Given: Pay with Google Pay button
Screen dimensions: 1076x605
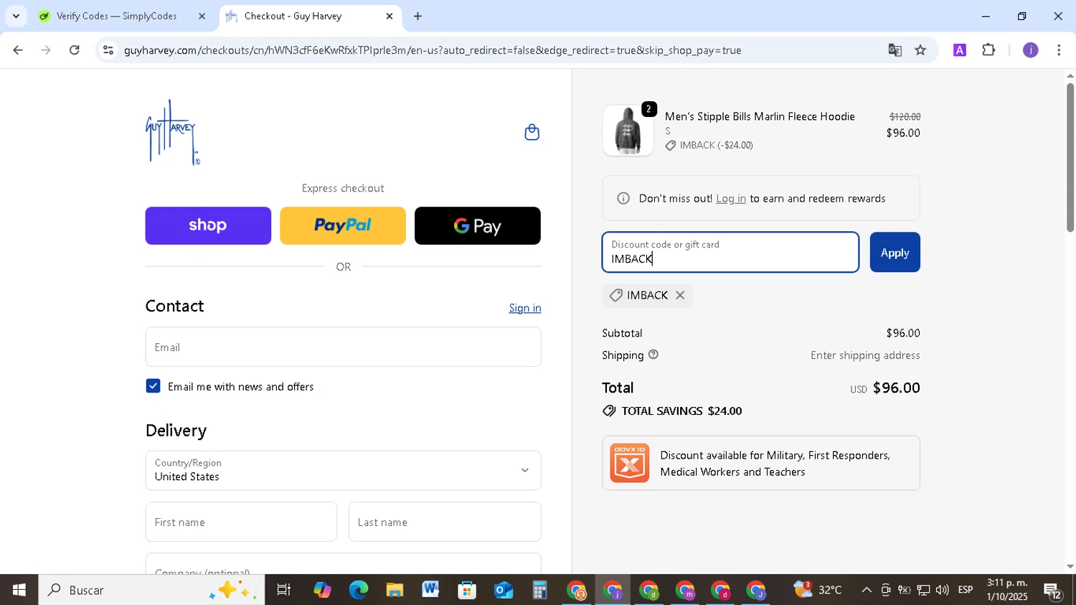Looking at the screenshot, I should click(478, 225).
